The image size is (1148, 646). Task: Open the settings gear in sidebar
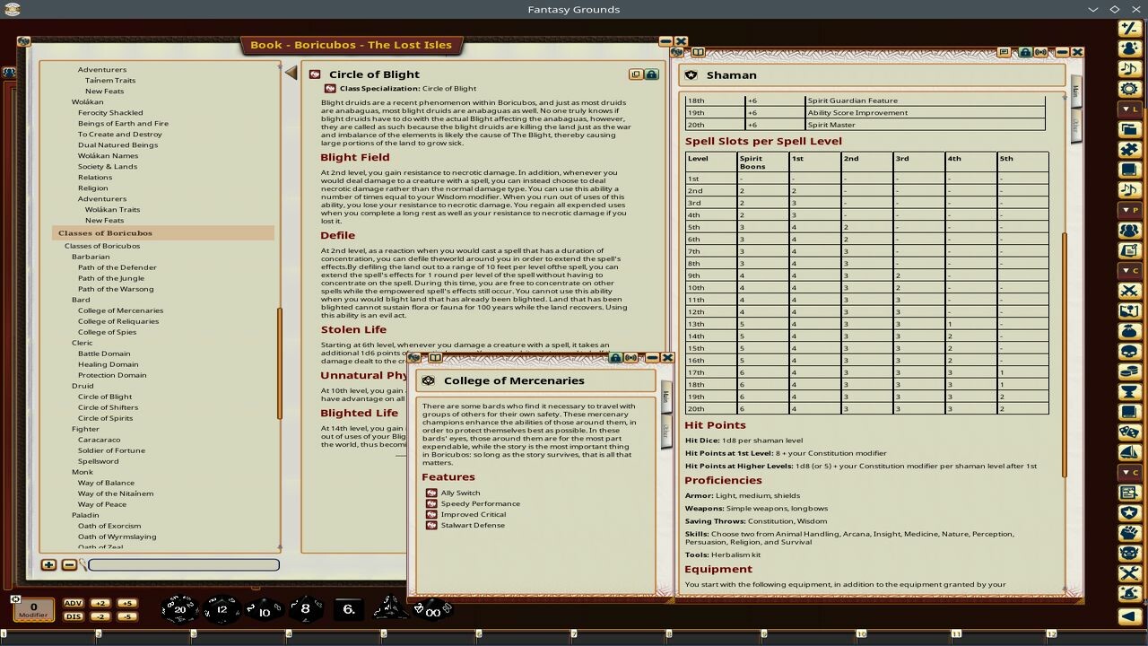point(1129,89)
